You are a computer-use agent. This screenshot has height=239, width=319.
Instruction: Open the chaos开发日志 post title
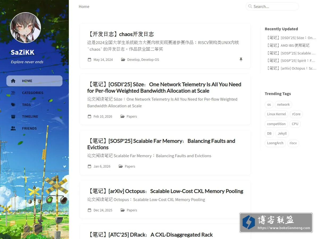click(x=120, y=34)
